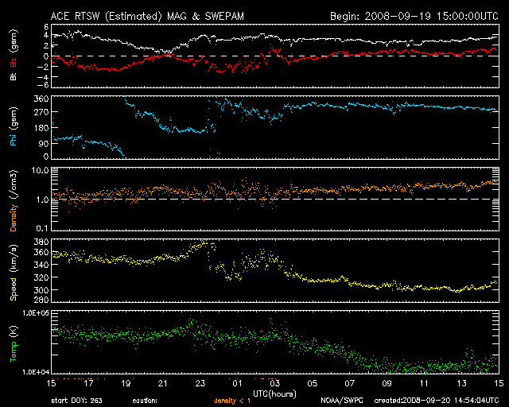Screen dimensions: 509x407
Task: Click the '1.0' tick on Density axis
Action: pos(42,200)
